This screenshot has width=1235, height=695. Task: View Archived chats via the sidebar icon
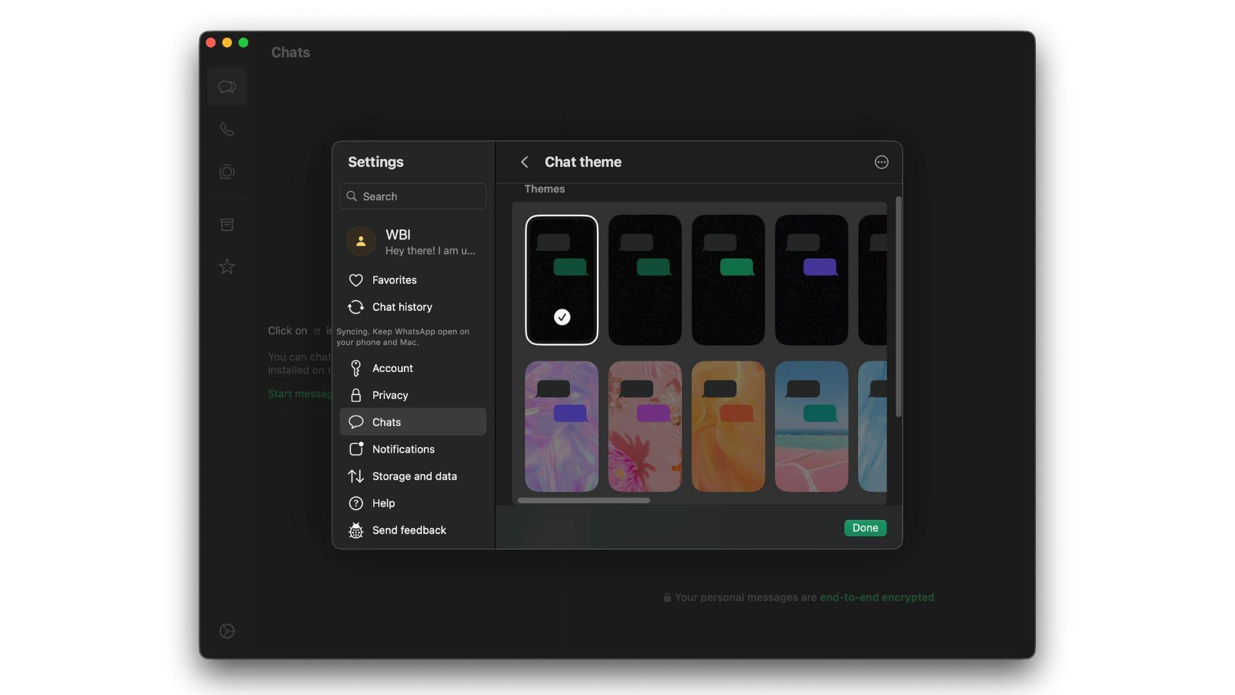point(226,224)
